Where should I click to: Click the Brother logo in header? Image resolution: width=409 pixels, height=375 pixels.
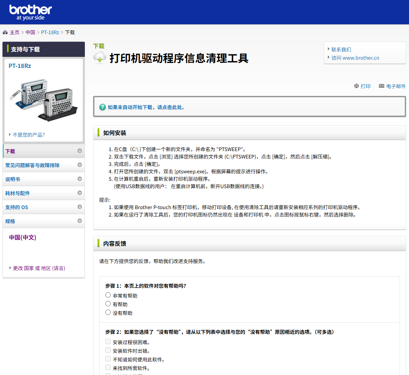click(30, 12)
